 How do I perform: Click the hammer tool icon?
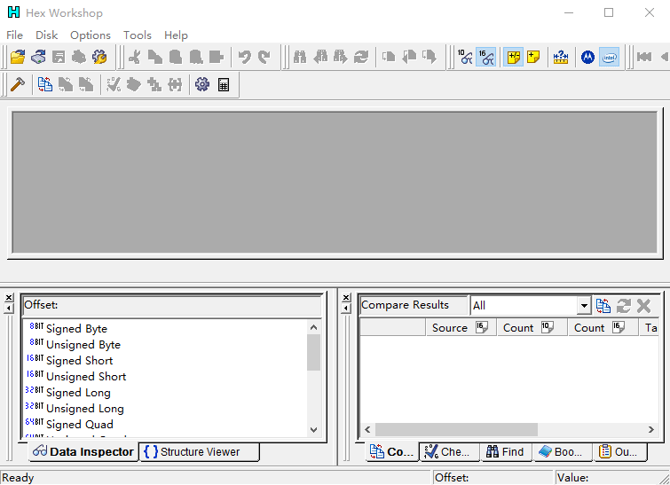pyautogui.click(x=18, y=84)
